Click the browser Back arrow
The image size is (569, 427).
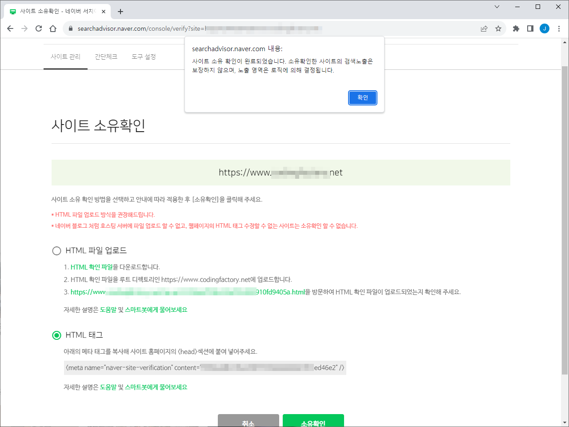click(x=10, y=28)
